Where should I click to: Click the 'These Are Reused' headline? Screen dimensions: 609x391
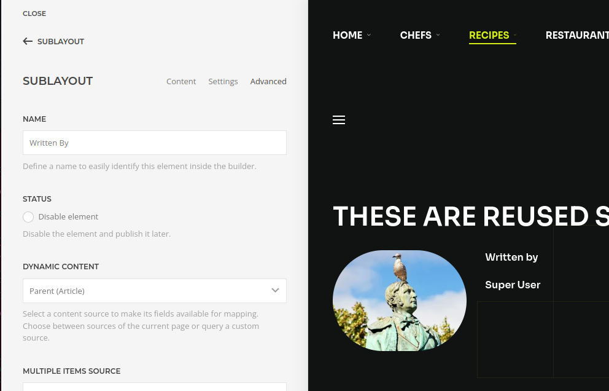[x=471, y=216]
